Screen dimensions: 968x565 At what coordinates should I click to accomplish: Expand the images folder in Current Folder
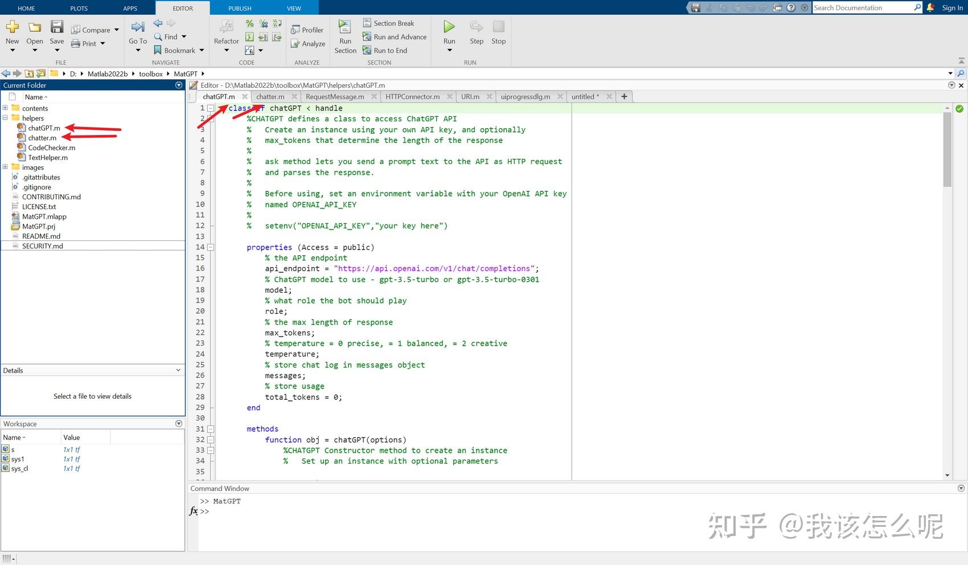(5, 167)
